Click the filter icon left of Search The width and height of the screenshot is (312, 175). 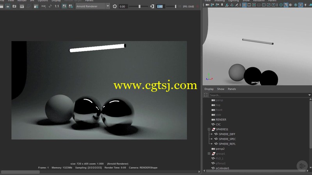tap(206, 95)
